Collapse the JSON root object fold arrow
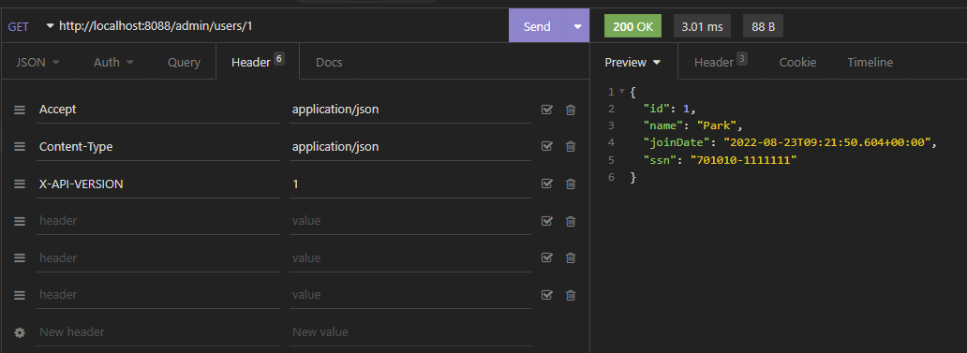Screen dimensions: 967x353 621,91
